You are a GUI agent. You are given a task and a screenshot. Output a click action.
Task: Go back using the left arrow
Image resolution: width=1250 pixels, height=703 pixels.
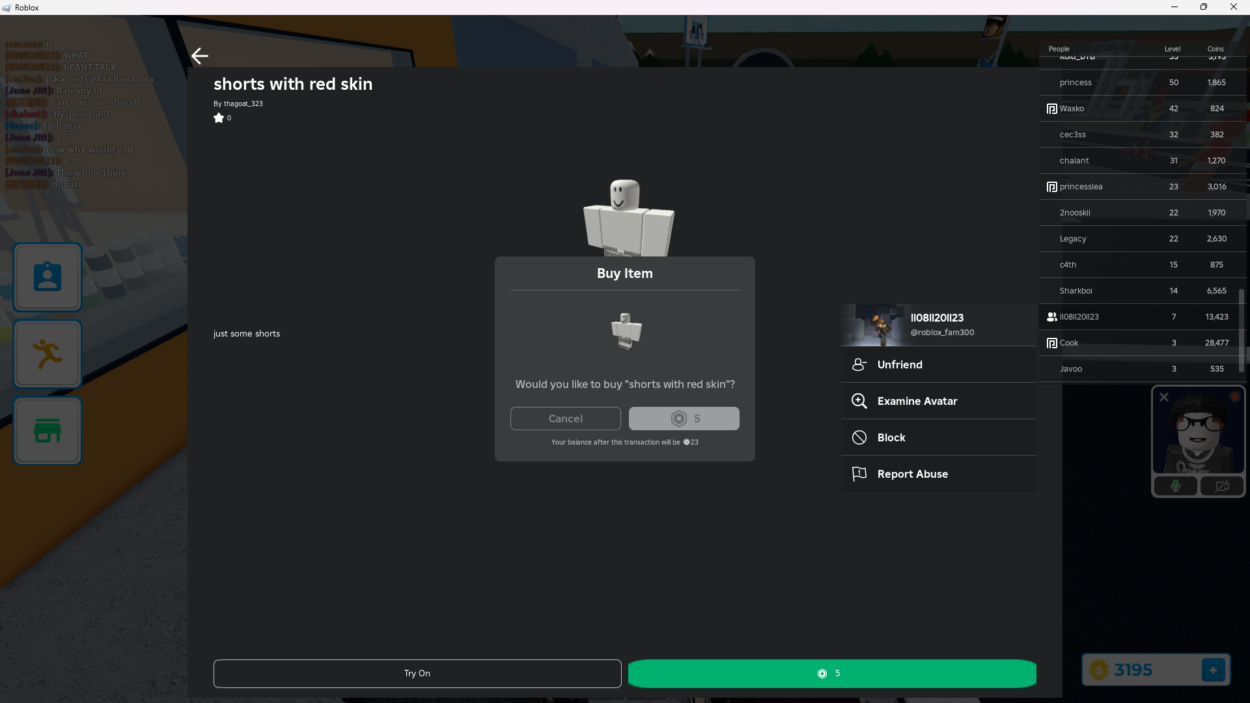coord(200,56)
